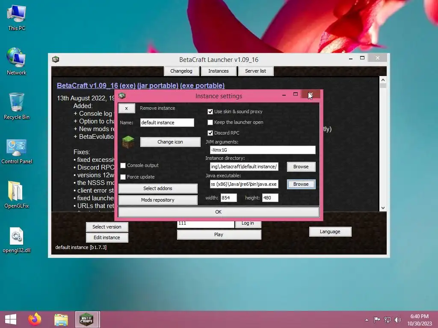Click the Log in button
438x328 pixels.
248,224
